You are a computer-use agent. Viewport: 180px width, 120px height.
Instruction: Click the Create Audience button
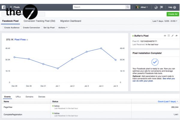12,28
